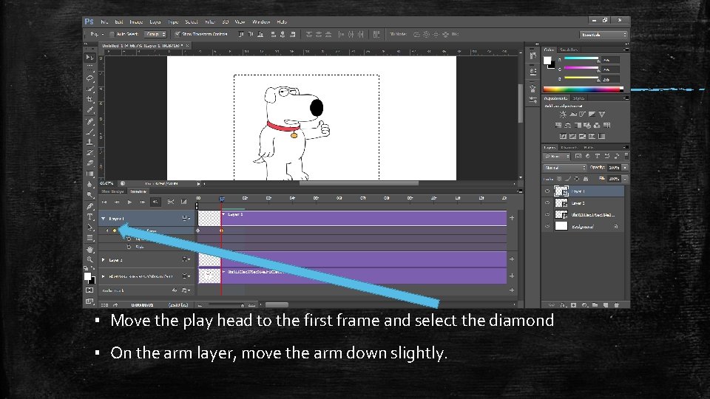Select the Eraser tool
Screen dimensions: 710x399
[x=89, y=163]
